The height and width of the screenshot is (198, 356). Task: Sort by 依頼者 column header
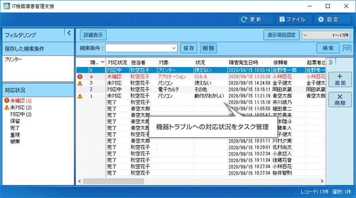[x=288, y=62]
